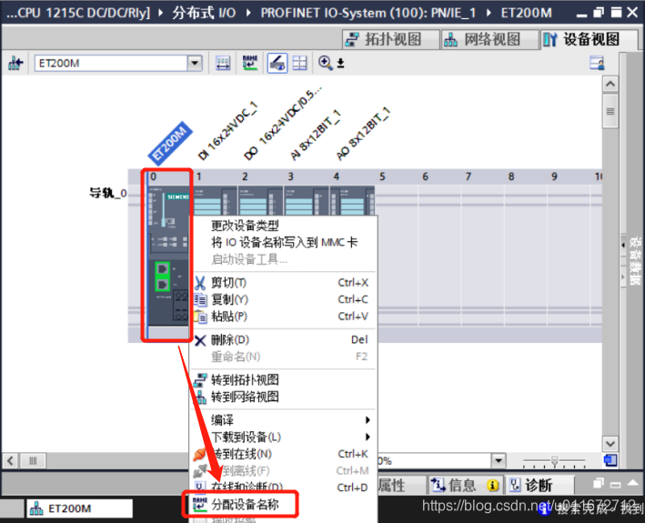Viewport: 645px width, 523px height.
Task: Open the 信息 tab
Action: tap(464, 486)
